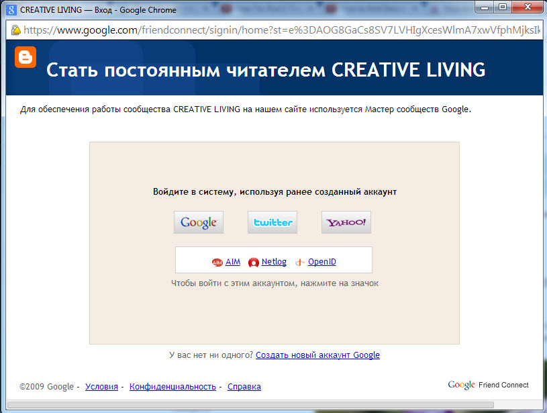The image size is (547, 413).
Task: Click the text "Войдите в систему, используя ранее созданный аккаунт"
Action: click(275, 191)
